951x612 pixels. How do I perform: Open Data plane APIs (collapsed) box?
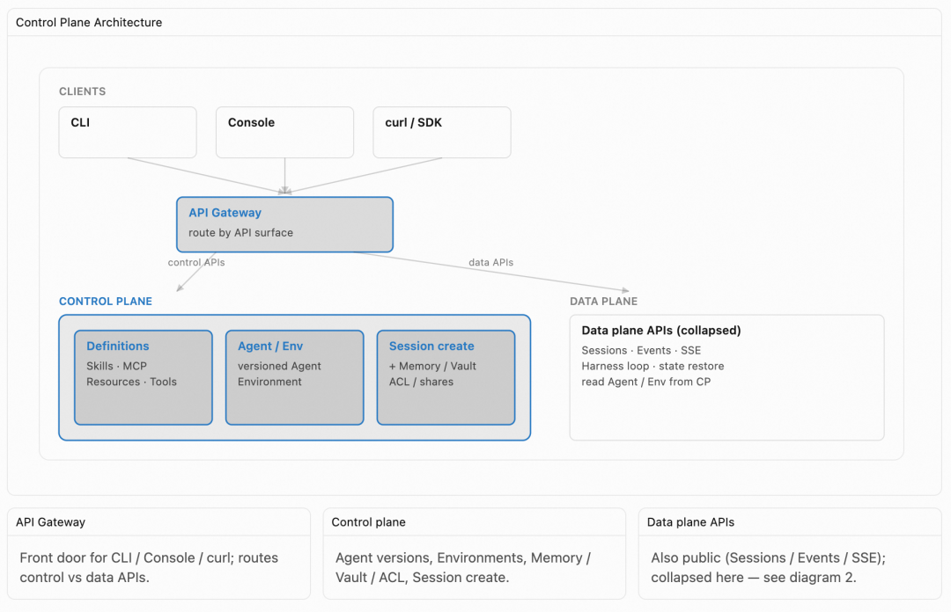[x=726, y=377]
